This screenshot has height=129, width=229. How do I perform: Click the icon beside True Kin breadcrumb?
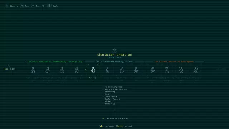33,6
